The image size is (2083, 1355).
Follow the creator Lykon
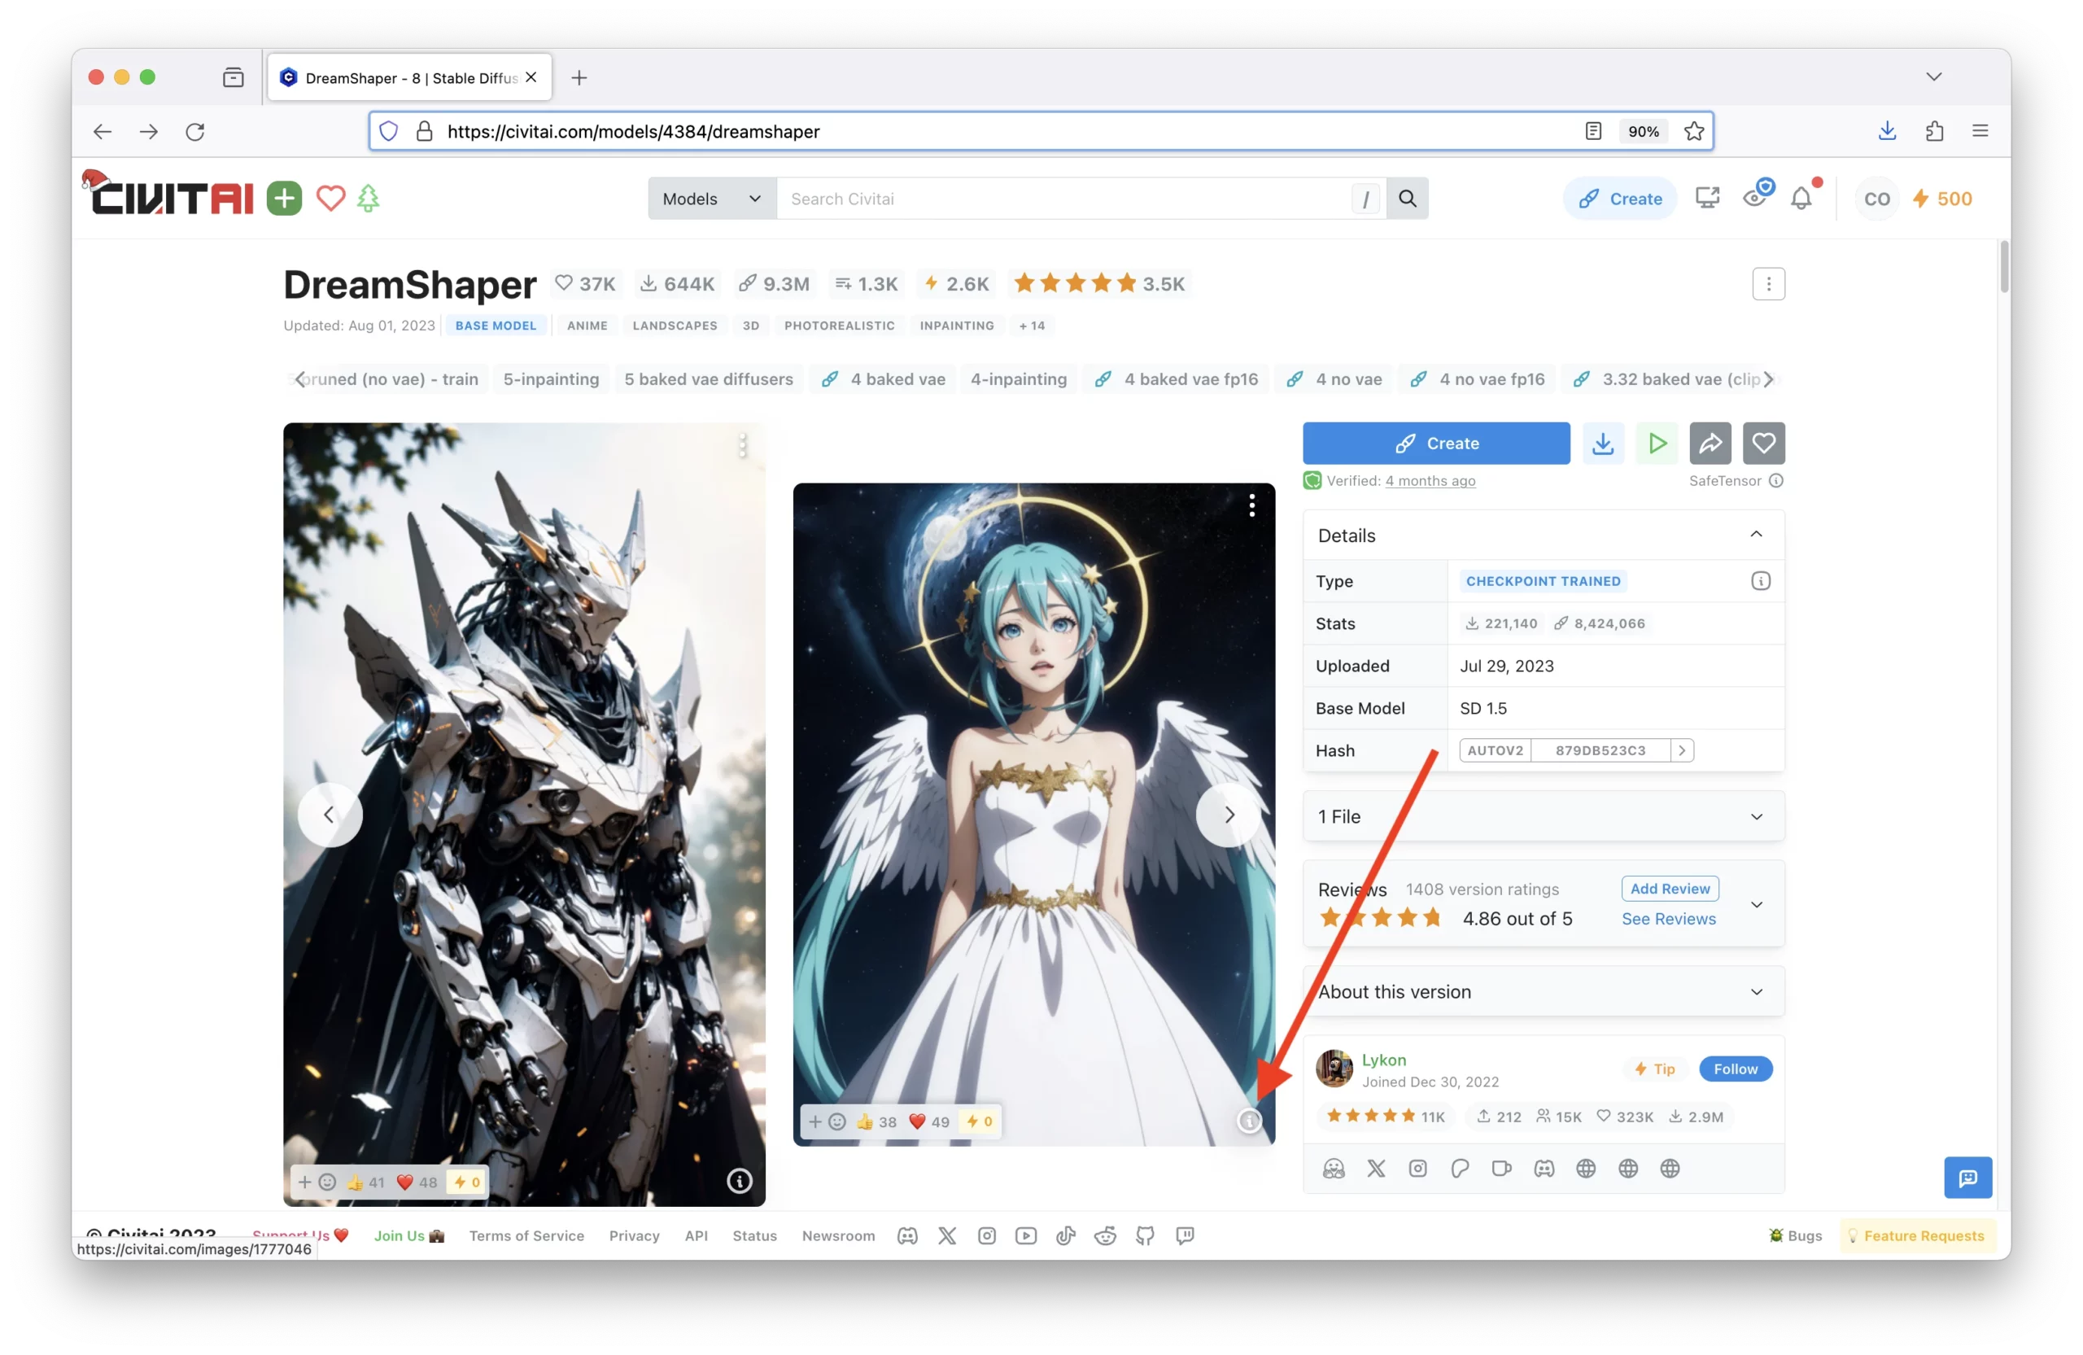(x=1735, y=1069)
